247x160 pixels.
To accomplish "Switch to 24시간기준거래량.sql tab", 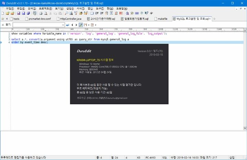I will [101, 19].
